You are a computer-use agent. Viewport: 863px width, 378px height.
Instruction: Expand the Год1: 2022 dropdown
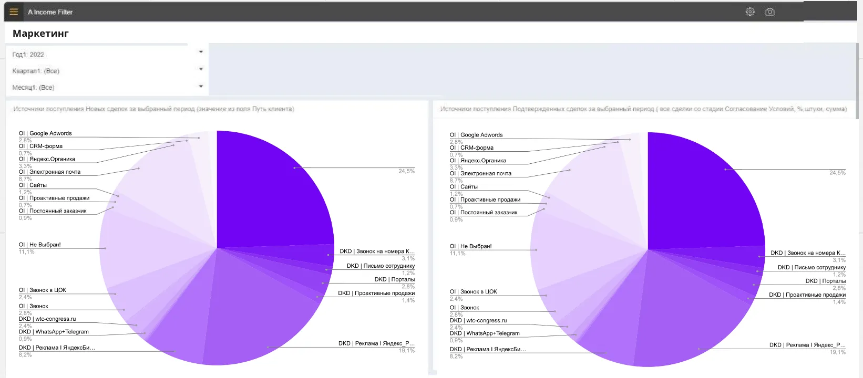pos(201,52)
